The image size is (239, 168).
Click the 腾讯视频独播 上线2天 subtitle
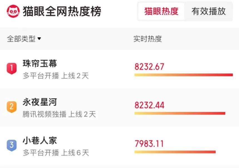click(59, 114)
